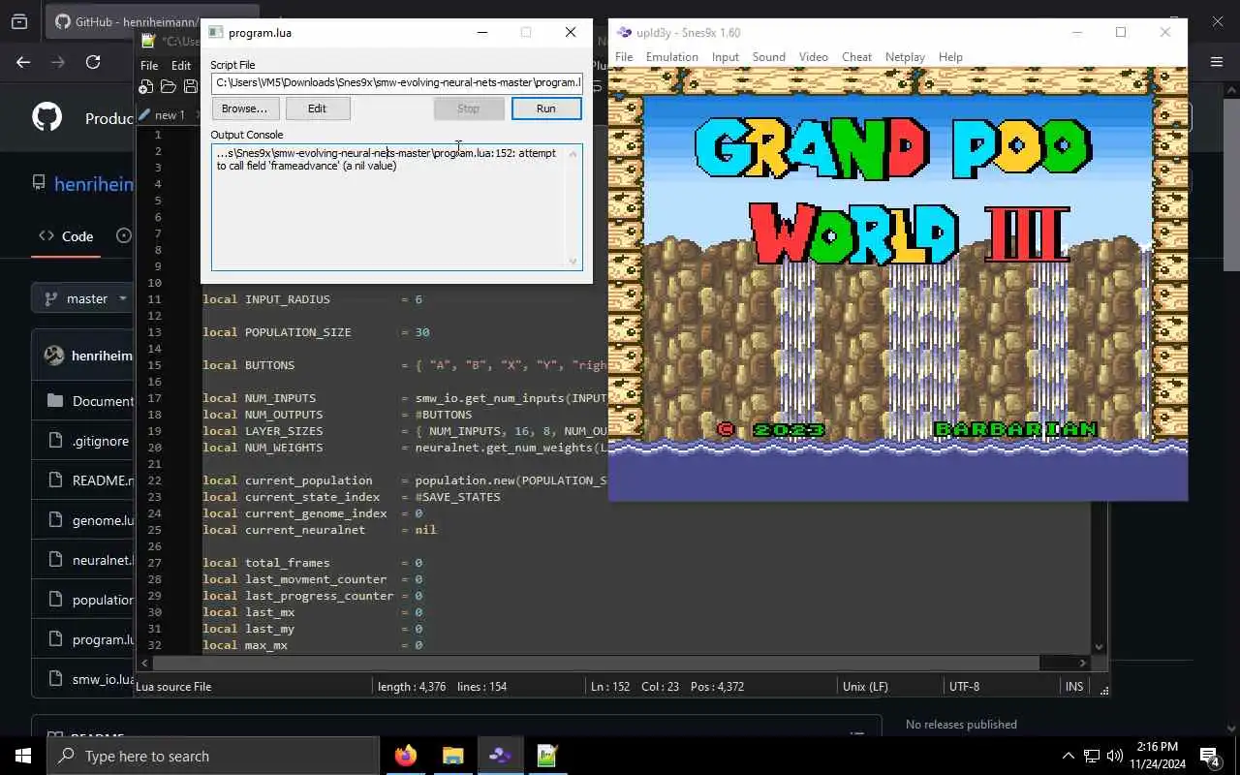Click Notepad++ taskbar icon

pos(547,756)
